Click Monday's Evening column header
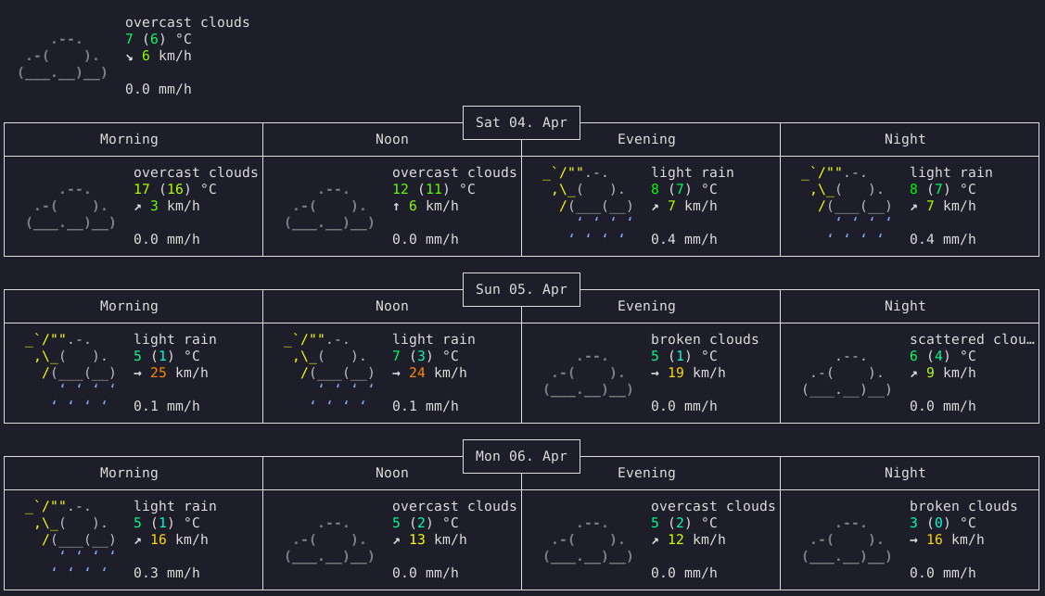The height and width of the screenshot is (596, 1045). coord(646,473)
